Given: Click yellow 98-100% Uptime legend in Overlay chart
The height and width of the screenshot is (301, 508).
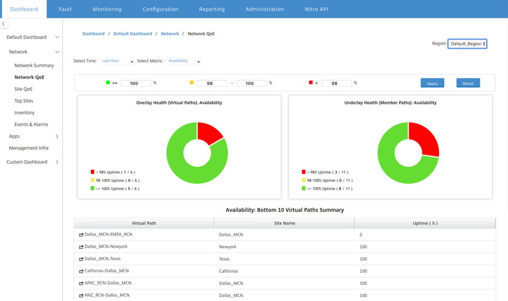Looking at the screenshot, I should (115, 180).
